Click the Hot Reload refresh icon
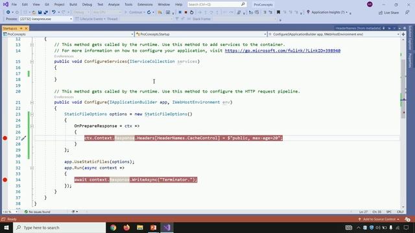 pos(149,12)
